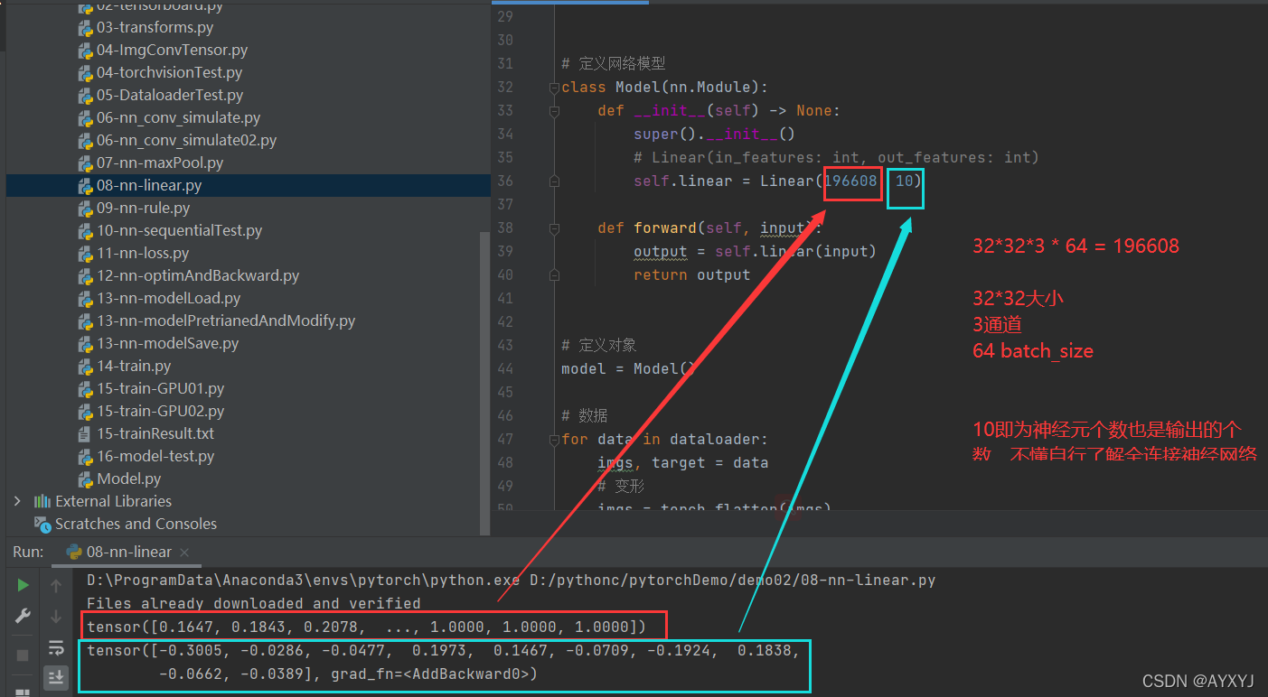Screen dimensions: 1268x697
Task: Open 05-DataloaderTest.py file
Action: click(x=170, y=95)
